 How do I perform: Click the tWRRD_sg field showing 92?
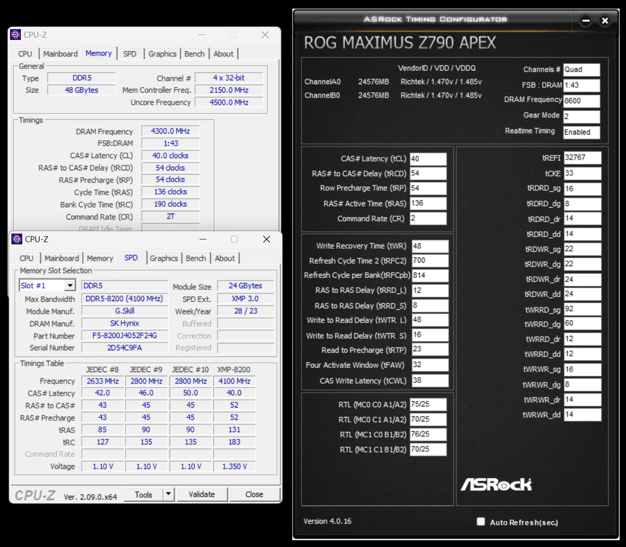click(582, 309)
